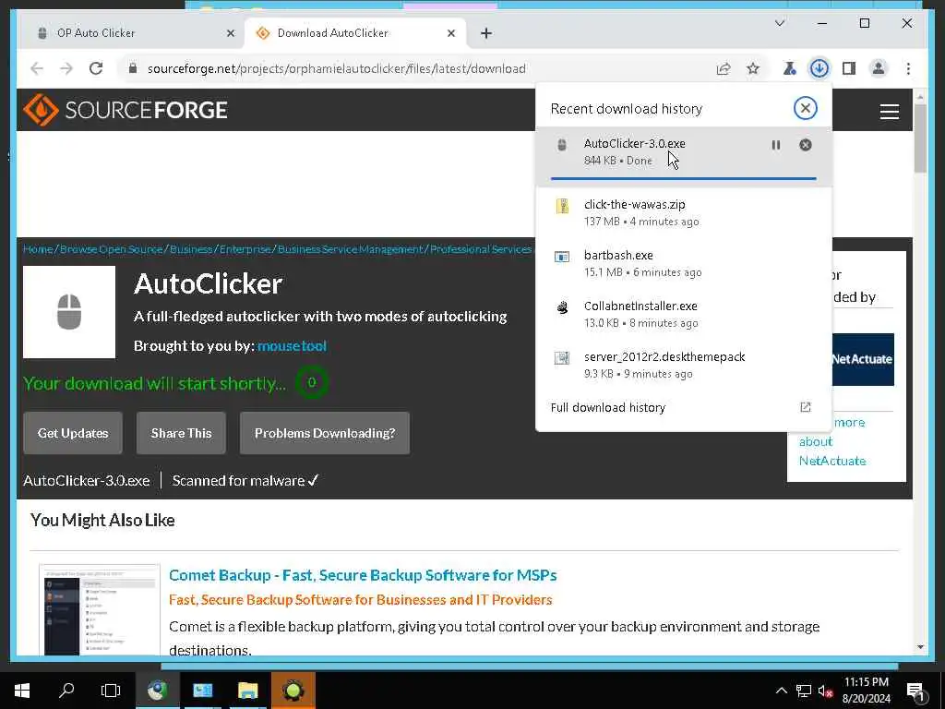Click the sourceforge.net address bar
The height and width of the screenshot is (709, 945).
pyautogui.click(x=336, y=68)
